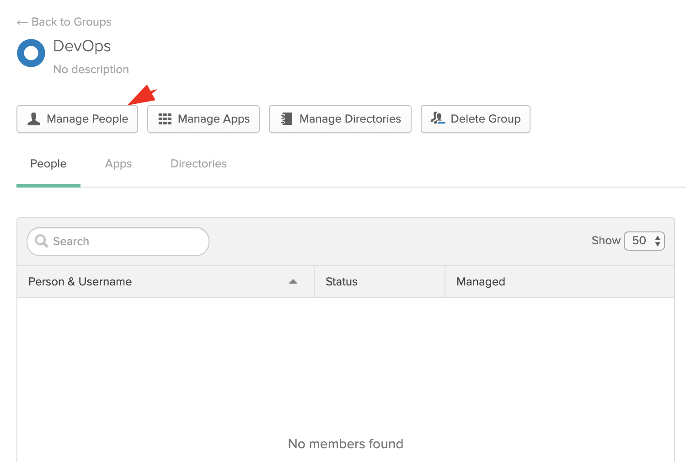Click the Managed column header
Image resolution: width=686 pixels, height=462 pixels.
pyautogui.click(x=481, y=282)
